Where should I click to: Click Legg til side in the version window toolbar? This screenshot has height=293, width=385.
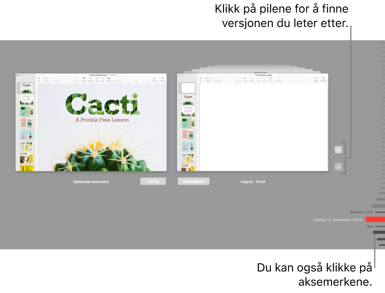tap(217, 79)
